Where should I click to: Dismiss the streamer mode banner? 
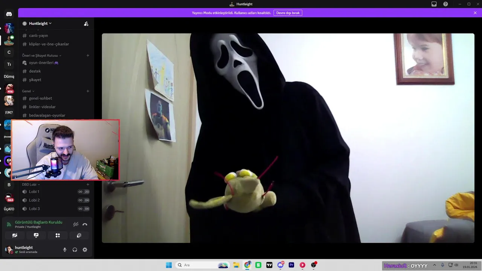click(475, 13)
